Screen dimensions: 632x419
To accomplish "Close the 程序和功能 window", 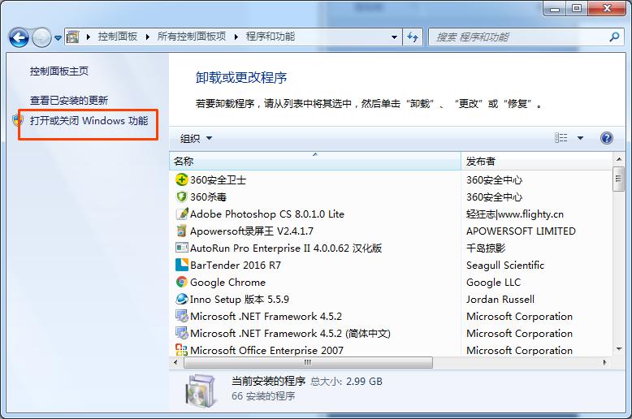I will (607, 8).
